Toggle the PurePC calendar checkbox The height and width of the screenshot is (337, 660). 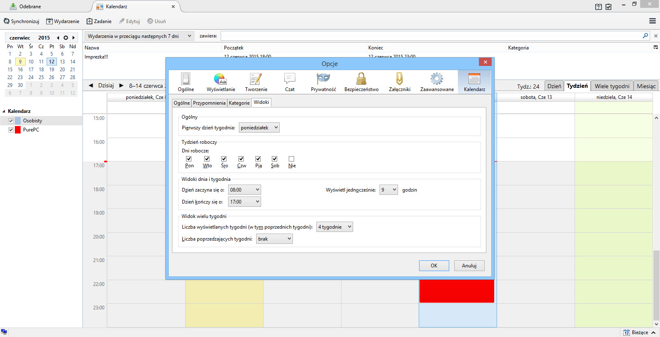[x=11, y=130]
